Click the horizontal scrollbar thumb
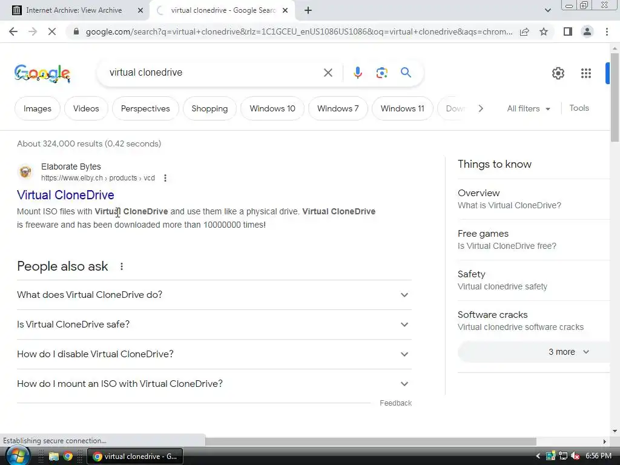The height and width of the screenshot is (465, 620). click(371, 441)
